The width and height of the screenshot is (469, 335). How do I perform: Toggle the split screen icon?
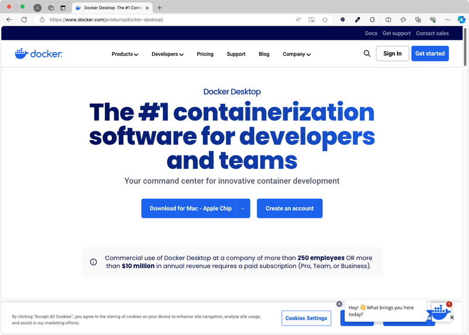pos(388,20)
